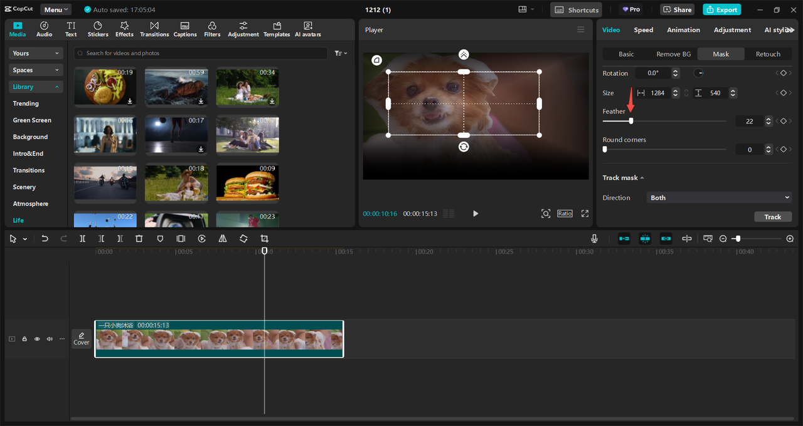Switch to the Animation tab
803x426 pixels.
pos(683,30)
